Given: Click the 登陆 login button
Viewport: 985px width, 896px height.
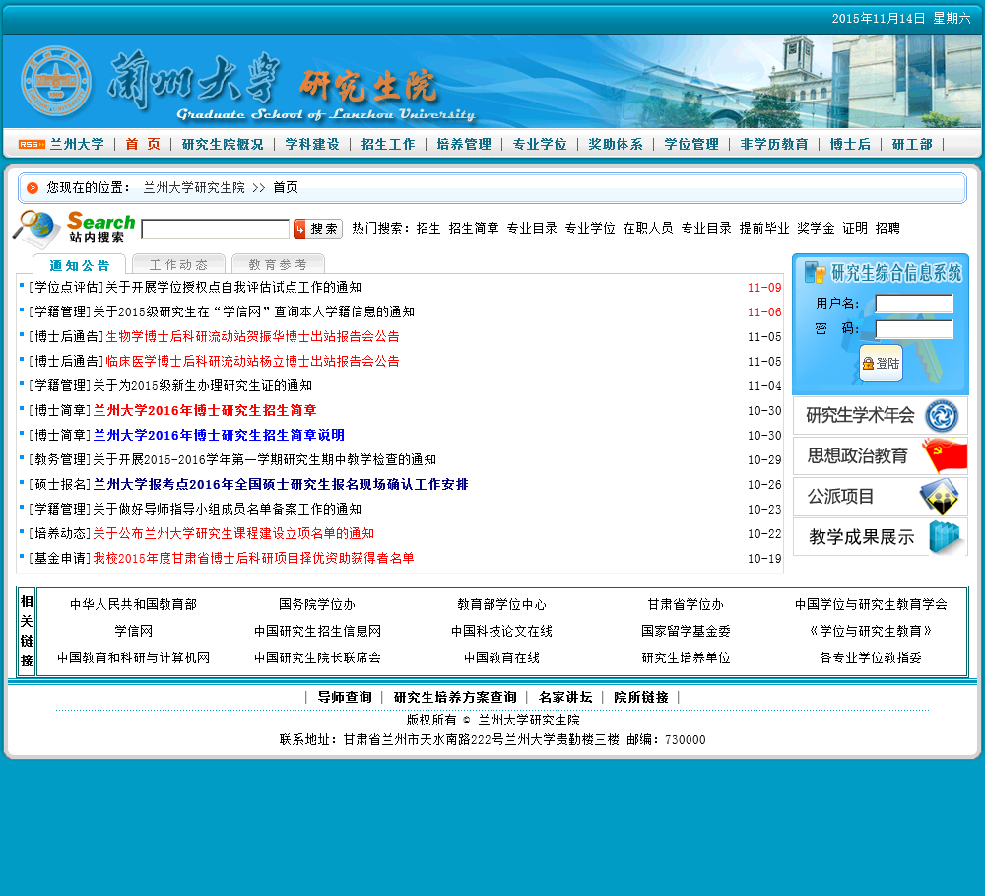Looking at the screenshot, I should click(881, 363).
